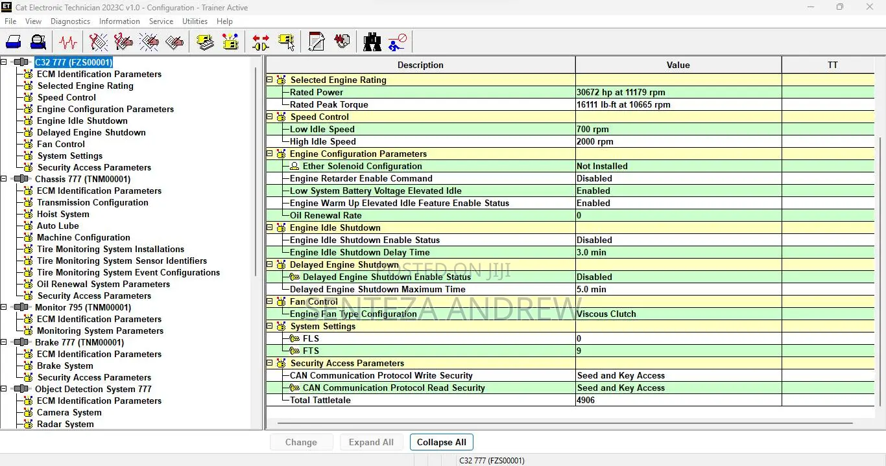The image size is (886, 466).
Task: Click the Total Tattletale value 4906
Action: click(586, 400)
